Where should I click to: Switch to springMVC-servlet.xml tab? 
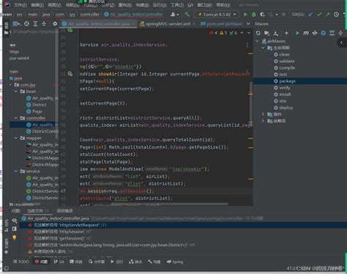click(x=168, y=24)
